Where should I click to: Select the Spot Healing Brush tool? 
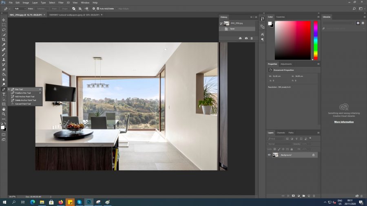[x=4, y=50]
